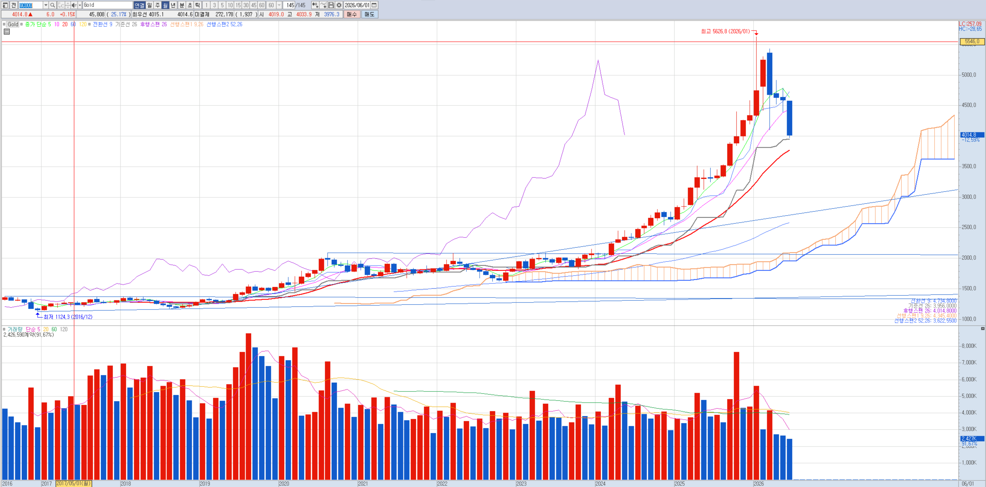The width and height of the screenshot is (986, 487).
Task: Open the calendar date picker icon
Action: (374, 5)
